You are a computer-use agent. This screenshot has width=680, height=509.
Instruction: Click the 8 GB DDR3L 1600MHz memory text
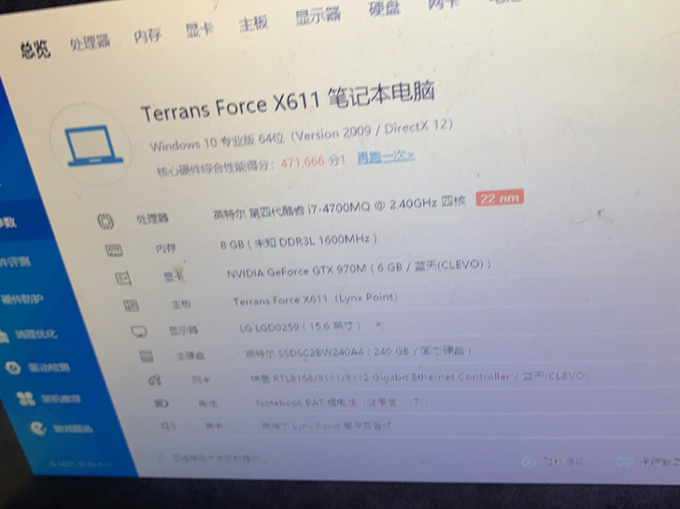298,241
